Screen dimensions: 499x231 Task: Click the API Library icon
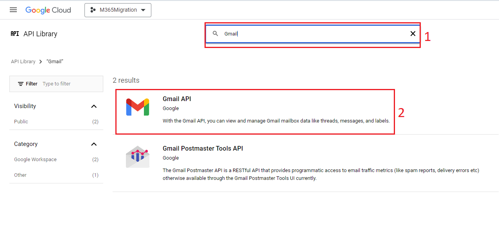[x=15, y=34]
